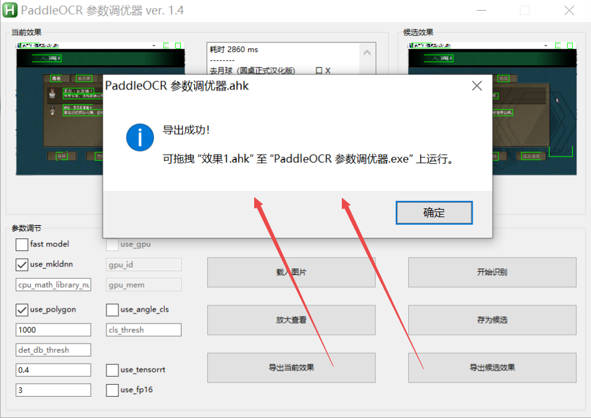Close the PaddleOCR 参数调优器.ahk dialog
This screenshot has height=418, width=591.
point(477,86)
